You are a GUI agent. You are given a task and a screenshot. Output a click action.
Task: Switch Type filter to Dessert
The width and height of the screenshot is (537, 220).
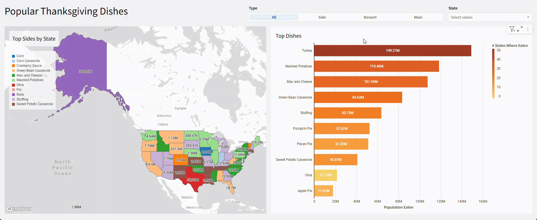370,17
